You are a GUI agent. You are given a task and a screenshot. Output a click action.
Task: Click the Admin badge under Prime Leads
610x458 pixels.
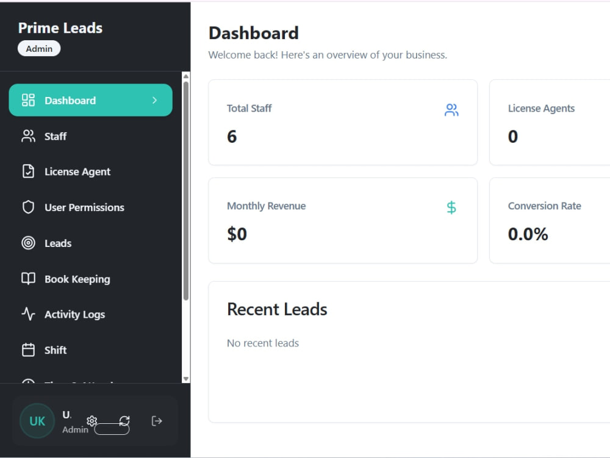point(39,49)
